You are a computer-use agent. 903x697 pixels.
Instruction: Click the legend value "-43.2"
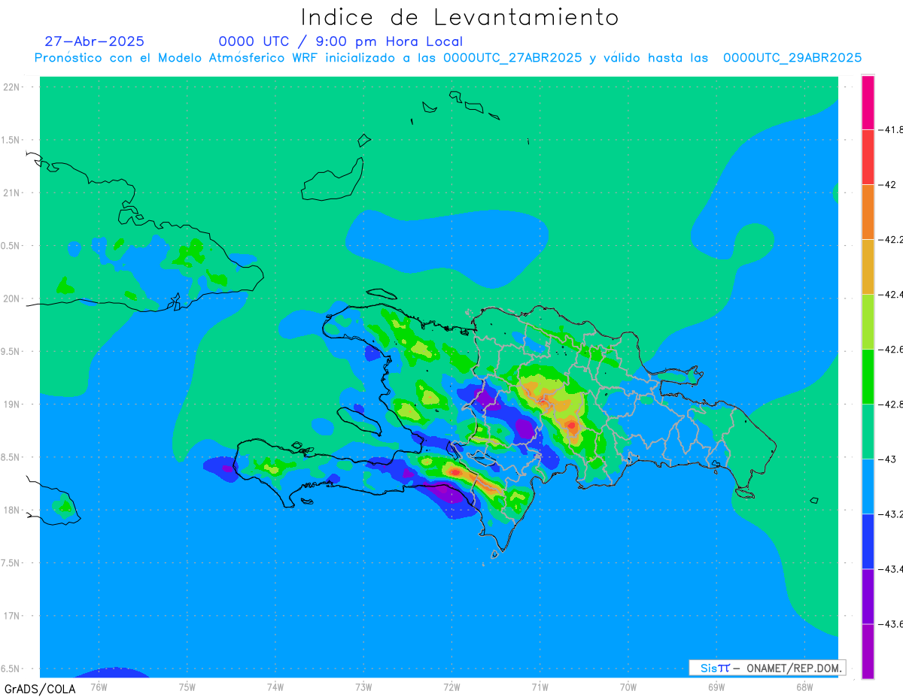[892, 514]
